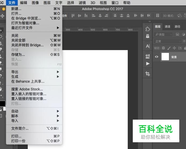The image size is (186, 149).
Task: Open the puzzle-piece extensions panel icon
Action: point(148,29)
